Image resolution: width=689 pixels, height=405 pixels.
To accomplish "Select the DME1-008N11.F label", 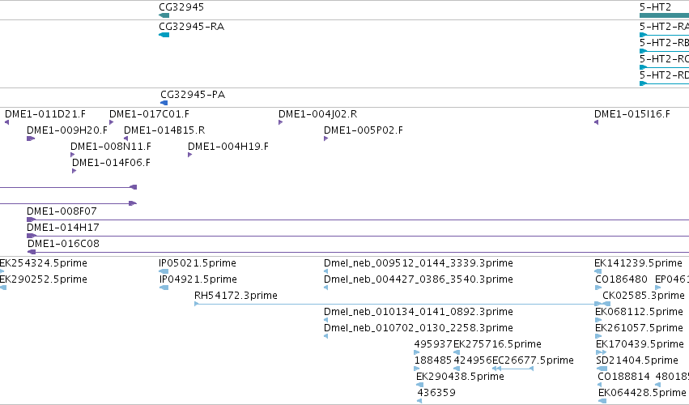I will pos(111,147).
